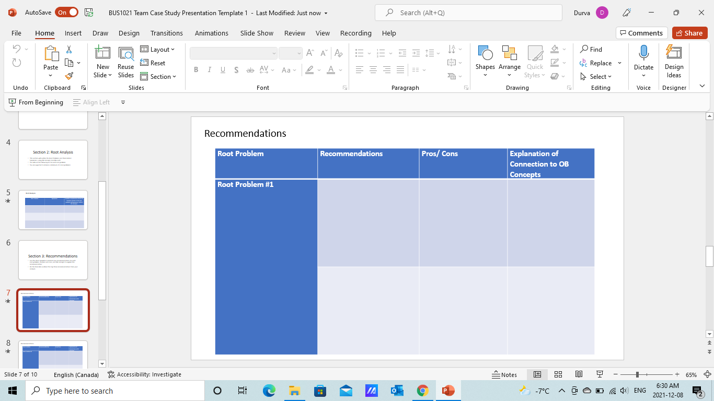Click the zoom slider in status bar
This screenshot has height=401, width=714.
click(647, 374)
